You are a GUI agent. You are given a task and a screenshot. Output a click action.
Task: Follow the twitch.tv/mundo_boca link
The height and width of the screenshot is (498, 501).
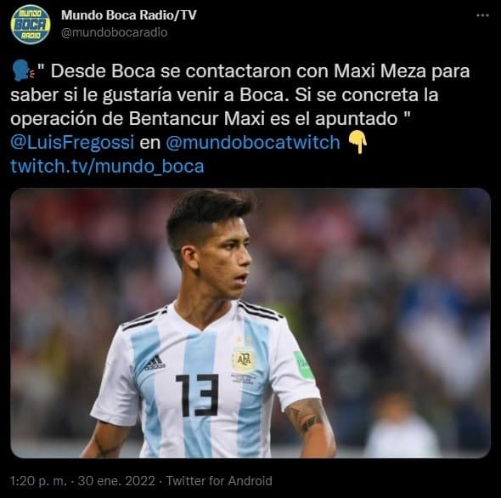coord(107,167)
